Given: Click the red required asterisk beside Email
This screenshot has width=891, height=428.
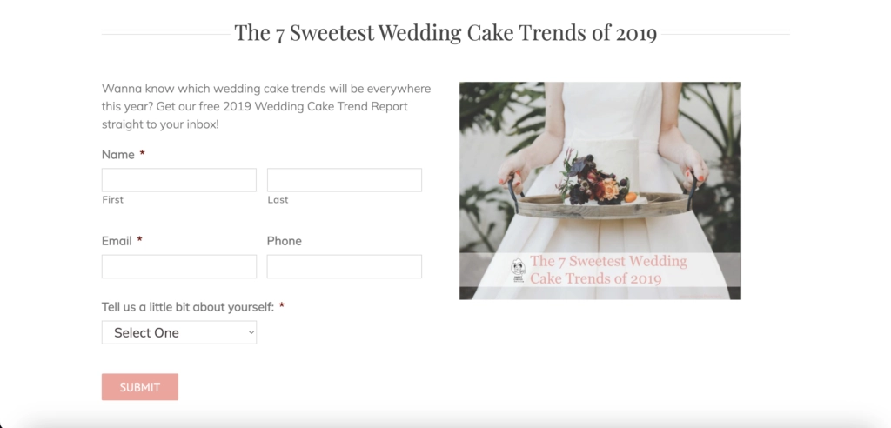Looking at the screenshot, I should click(139, 240).
